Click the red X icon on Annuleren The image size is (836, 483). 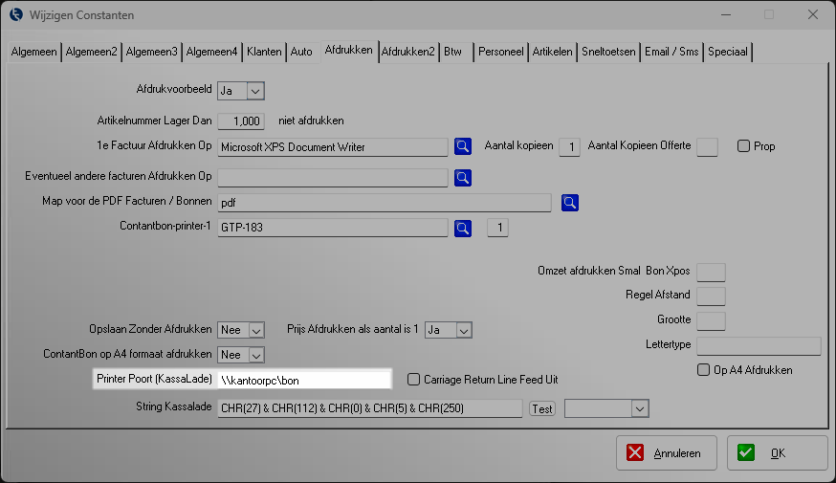(x=637, y=453)
